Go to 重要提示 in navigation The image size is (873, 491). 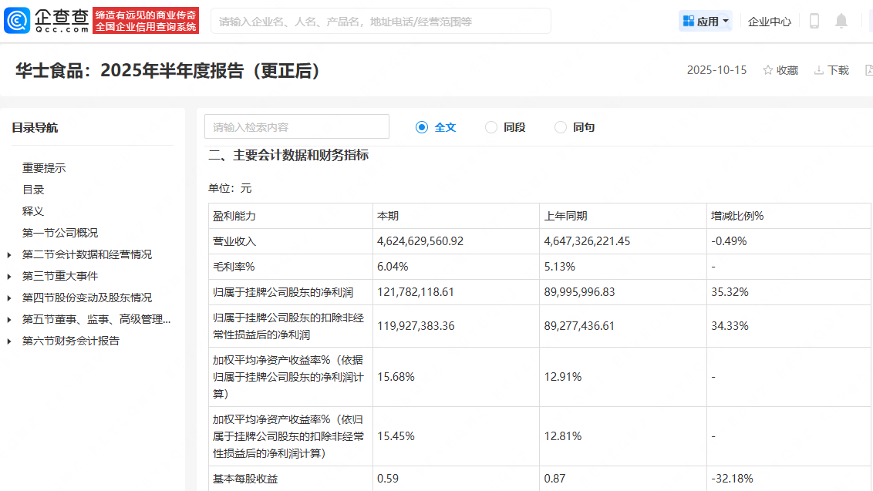[44, 168]
